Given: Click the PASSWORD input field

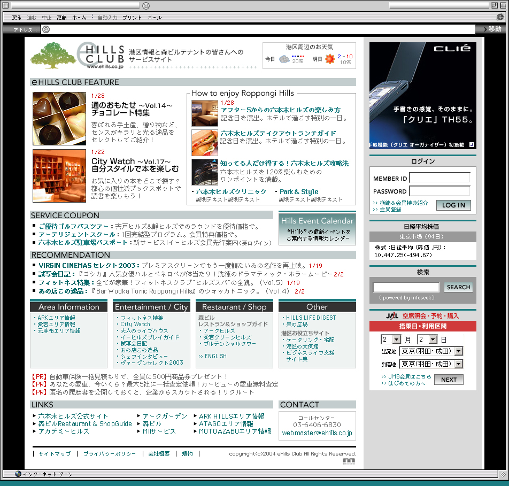Looking at the screenshot, I should coord(440,191).
